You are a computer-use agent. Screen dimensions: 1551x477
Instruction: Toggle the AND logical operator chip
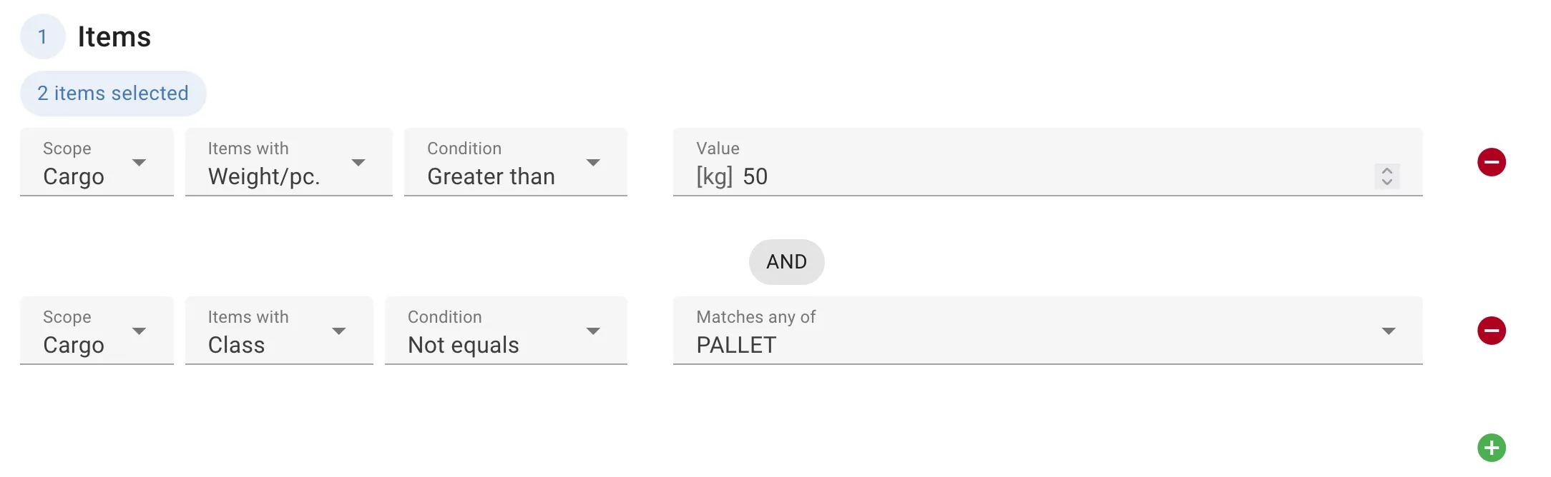pos(786,261)
